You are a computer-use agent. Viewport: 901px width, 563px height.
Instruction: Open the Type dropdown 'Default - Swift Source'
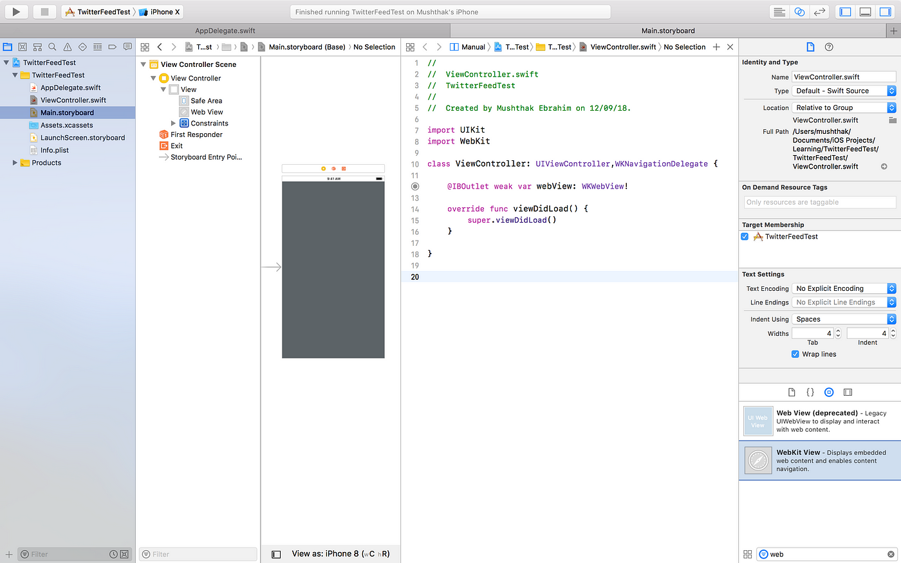pos(844,91)
